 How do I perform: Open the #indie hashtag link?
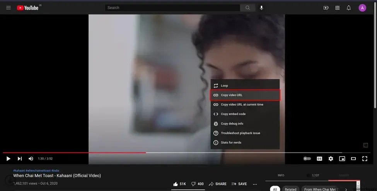coord(55,171)
